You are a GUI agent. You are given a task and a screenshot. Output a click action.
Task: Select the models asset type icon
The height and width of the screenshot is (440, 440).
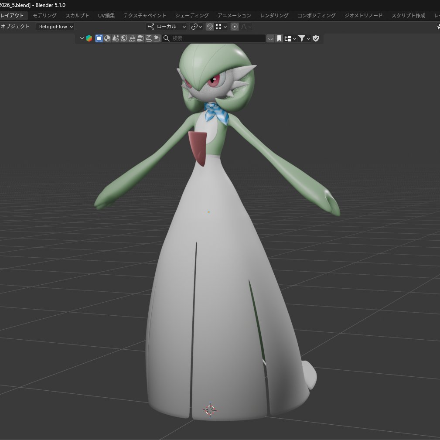[x=99, y=38]
